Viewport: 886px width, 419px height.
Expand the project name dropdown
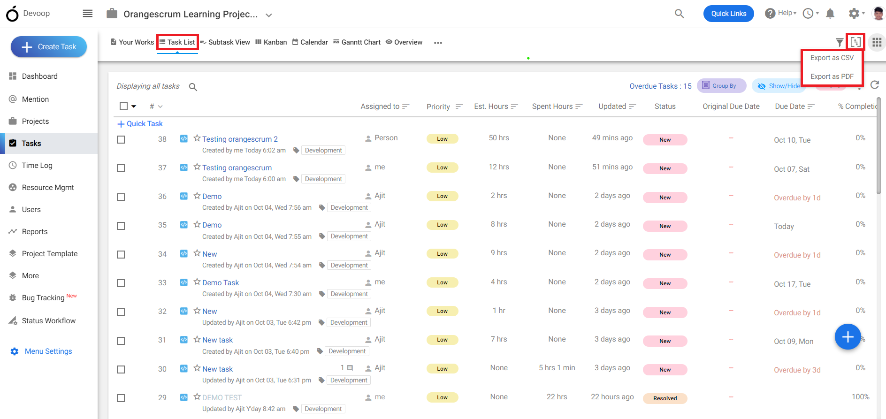269,15
